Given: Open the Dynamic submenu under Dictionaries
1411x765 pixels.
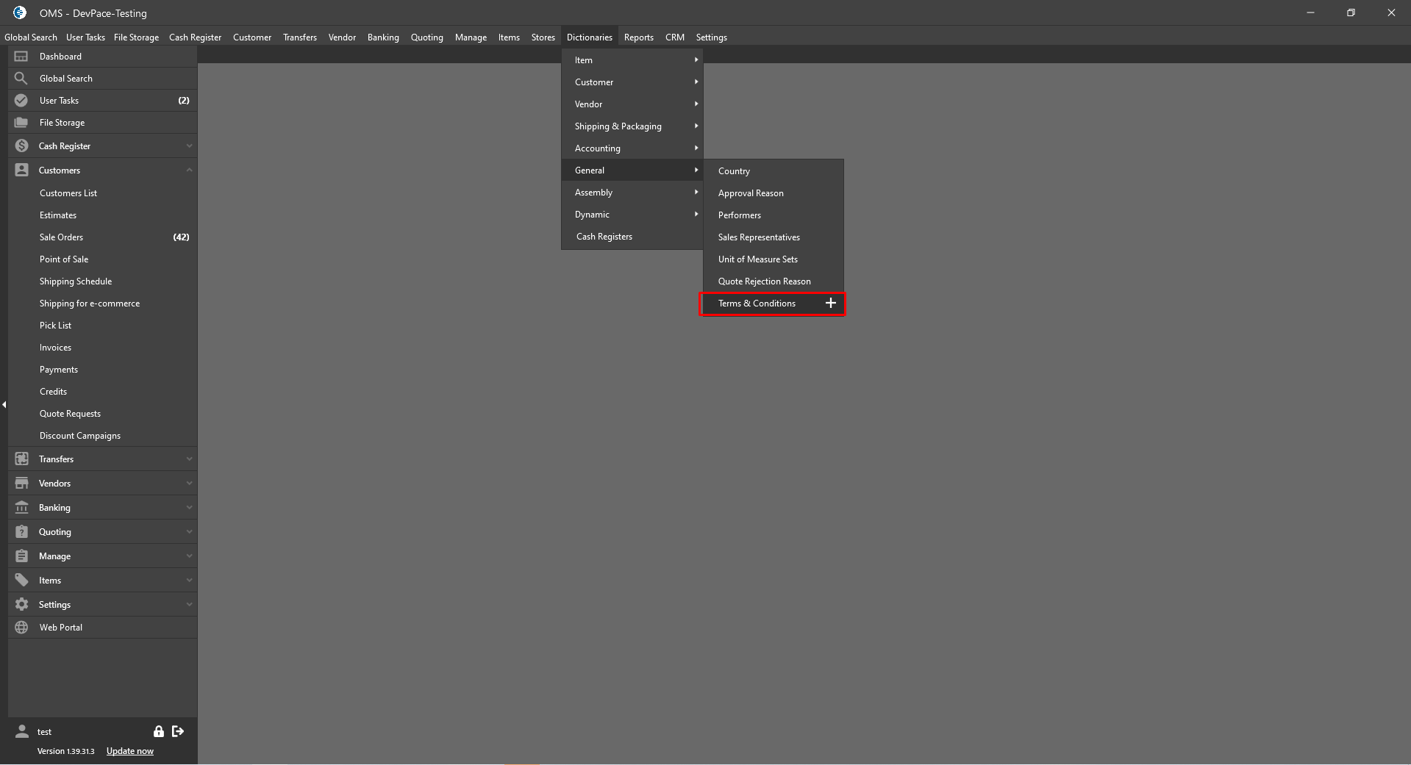Looking at the screenshot, I should point(632,215).
